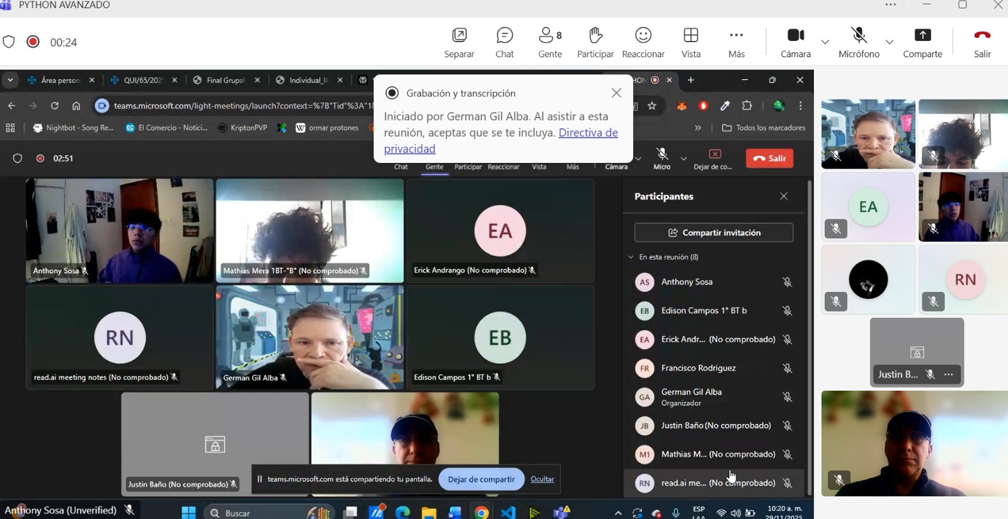Expand the Cámara options dropdown arrow
Image resolution: width=1008 pixels, height=519 pixels.
825,42
